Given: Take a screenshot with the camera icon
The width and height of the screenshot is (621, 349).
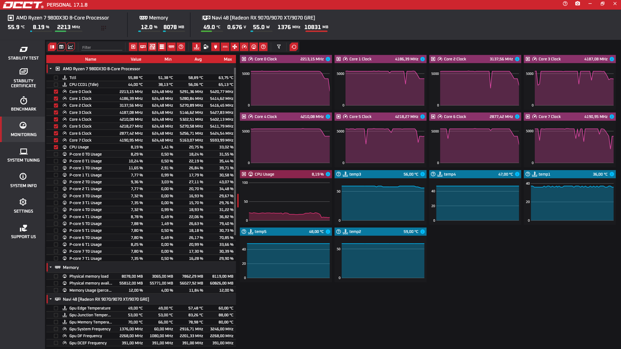Looking at the screenshot, I should (578, 4).
